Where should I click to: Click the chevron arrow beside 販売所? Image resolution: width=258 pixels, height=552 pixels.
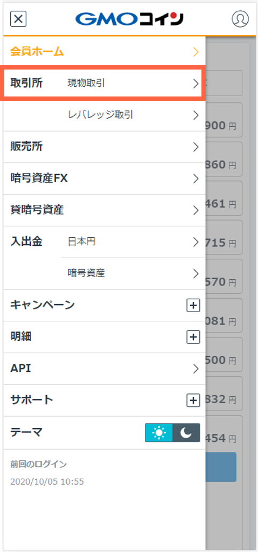pos(196,147)
